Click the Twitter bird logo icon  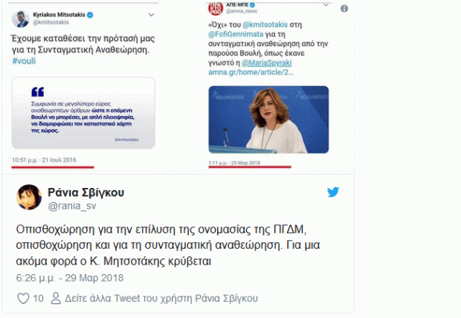(333, 192)
